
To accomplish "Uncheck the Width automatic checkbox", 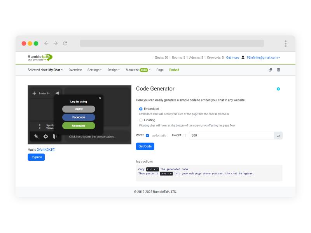I will 147,135.
